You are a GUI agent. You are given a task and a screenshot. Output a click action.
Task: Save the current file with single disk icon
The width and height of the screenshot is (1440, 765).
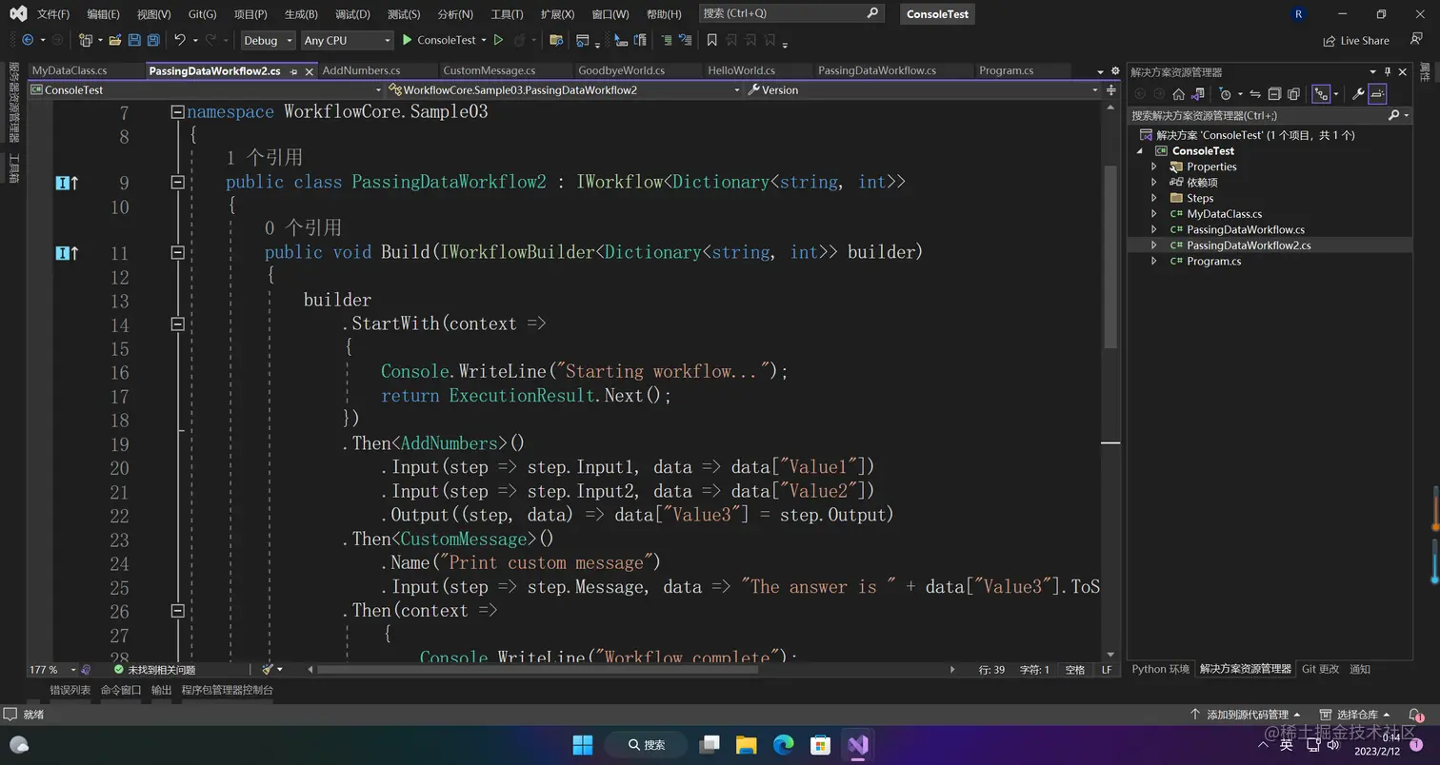(134, 40)
